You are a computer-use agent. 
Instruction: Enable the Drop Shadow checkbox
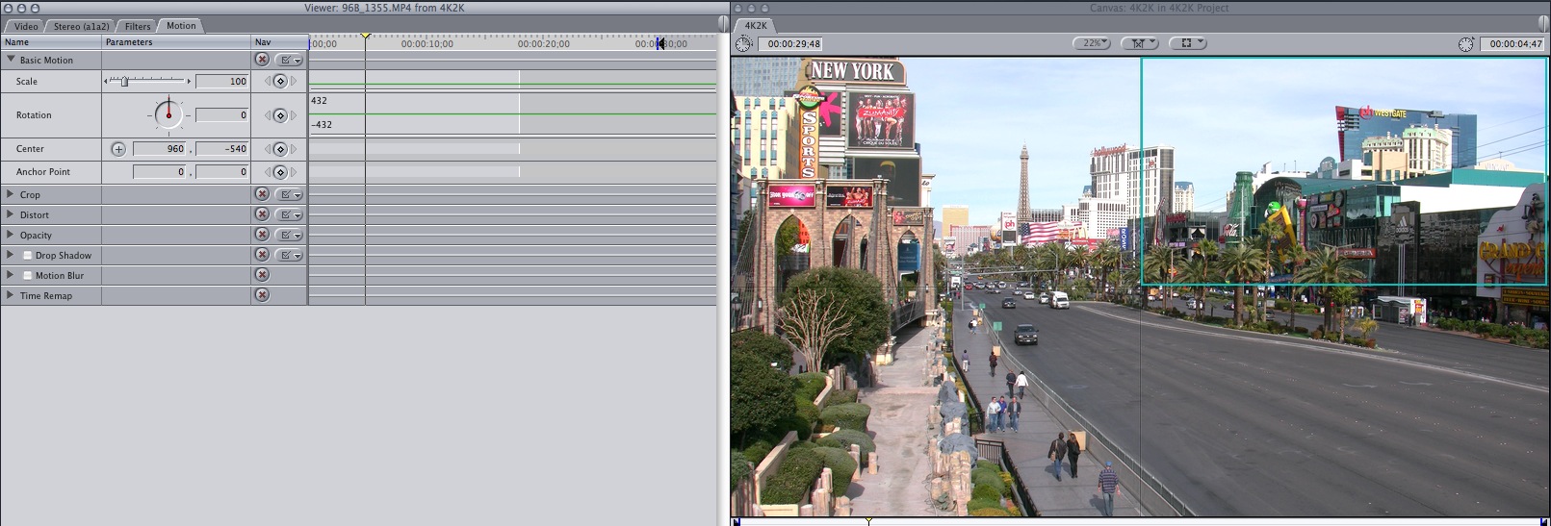pyautogui.click(x=28, y=256)
